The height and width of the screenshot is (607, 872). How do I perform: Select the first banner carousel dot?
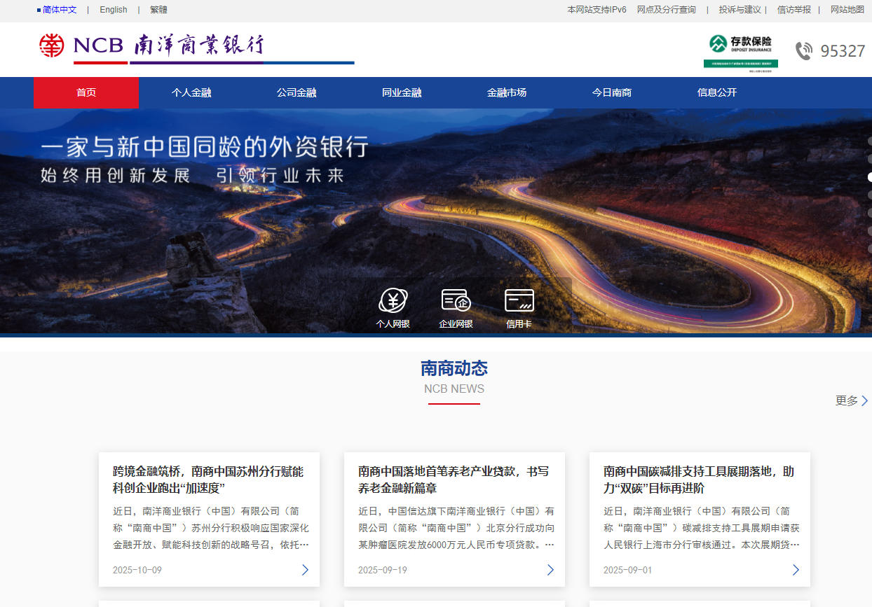(x=869, y=141)
